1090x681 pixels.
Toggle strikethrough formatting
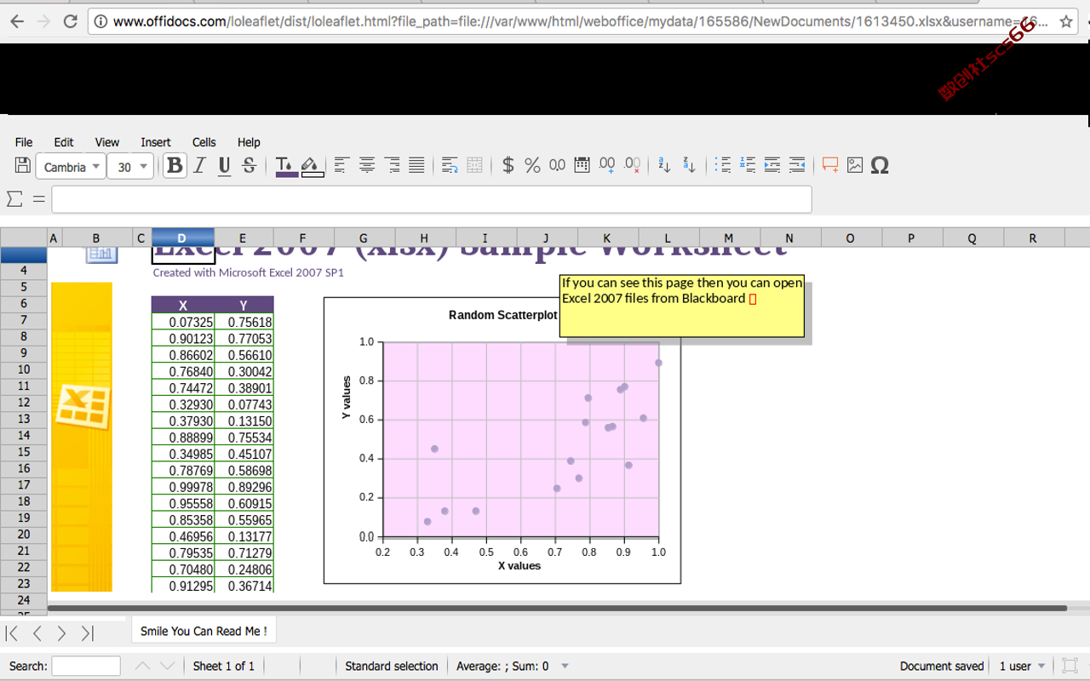(249, 165)
